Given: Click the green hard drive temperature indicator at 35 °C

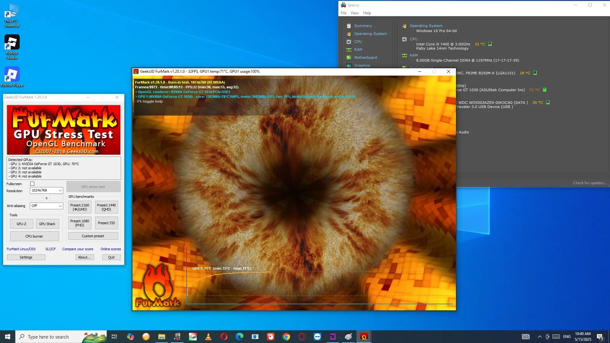Looking at the screenshot, I should coord(548,103).
